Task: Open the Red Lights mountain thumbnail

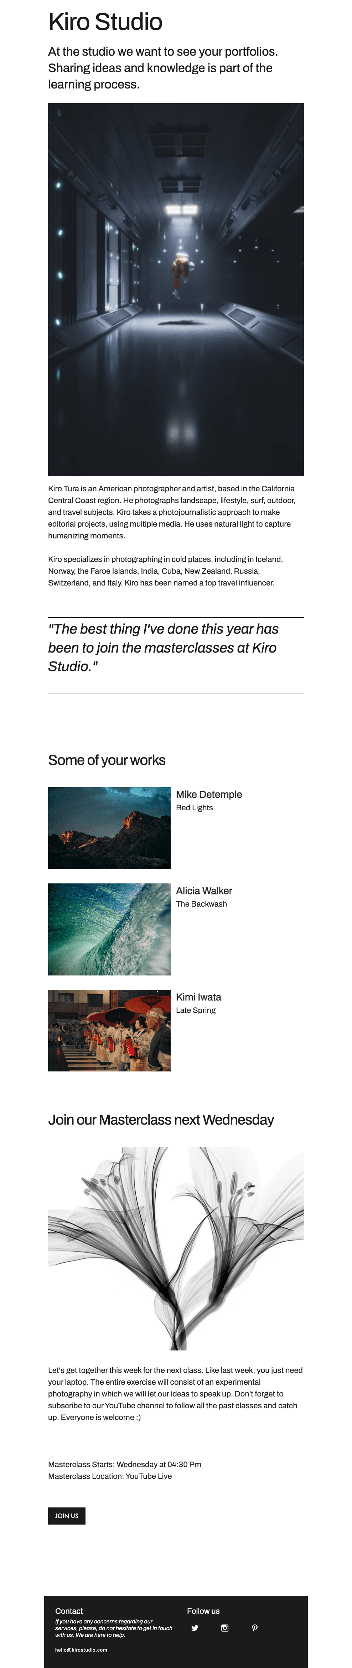Action: click(x=109, y=827)
